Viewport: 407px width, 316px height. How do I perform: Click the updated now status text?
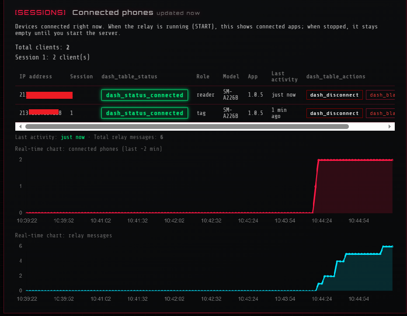[177, 13]
